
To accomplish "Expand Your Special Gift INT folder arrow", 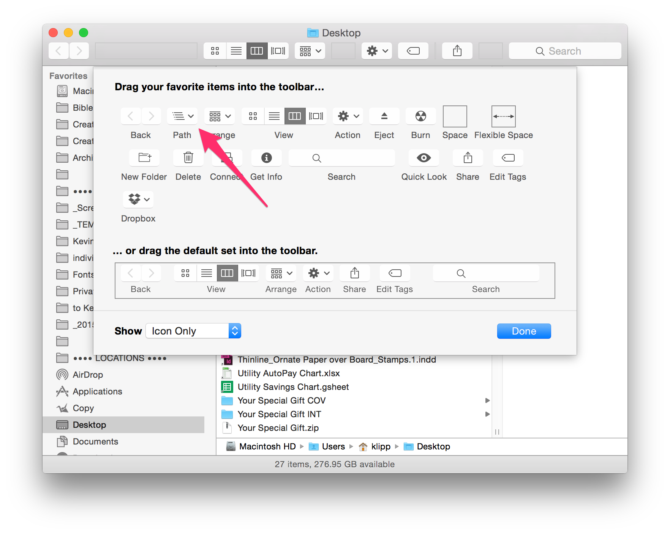I will 487,414.
